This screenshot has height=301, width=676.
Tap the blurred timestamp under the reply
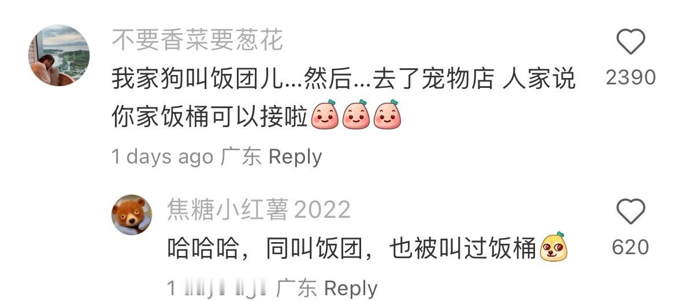point(218,288)
